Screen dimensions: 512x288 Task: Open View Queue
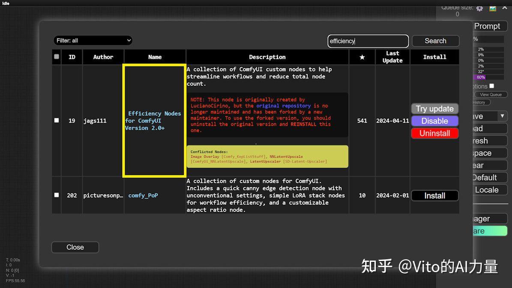490,94
